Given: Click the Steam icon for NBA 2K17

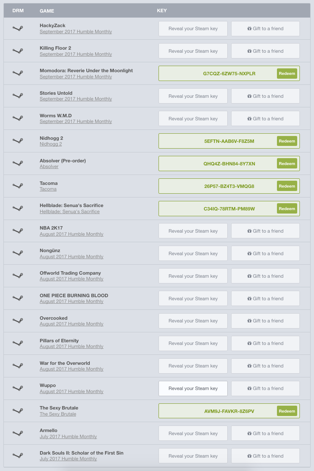Looking at the screenshot, I should pos(18,231).
